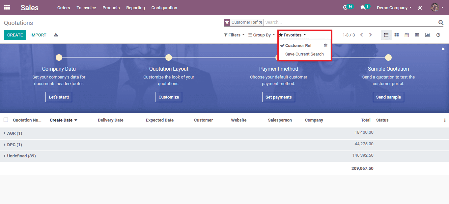
Task: Open the Configuration menu
Action: click(x=164, y=8)
